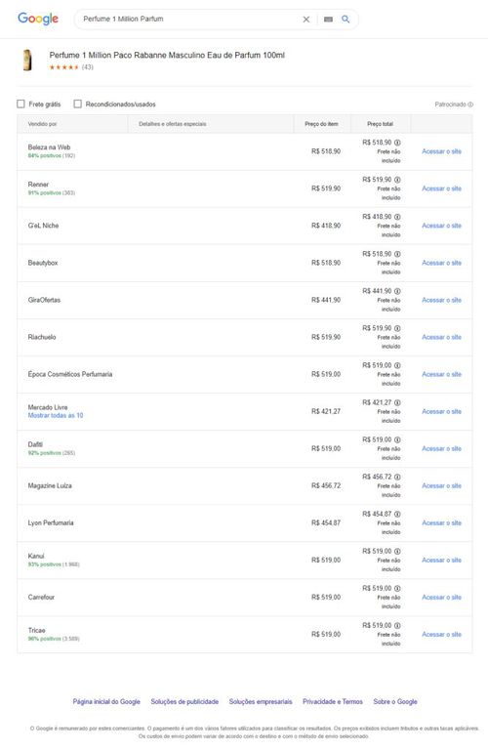Click the perfume bottle product thumbnail

coord(27,61)
